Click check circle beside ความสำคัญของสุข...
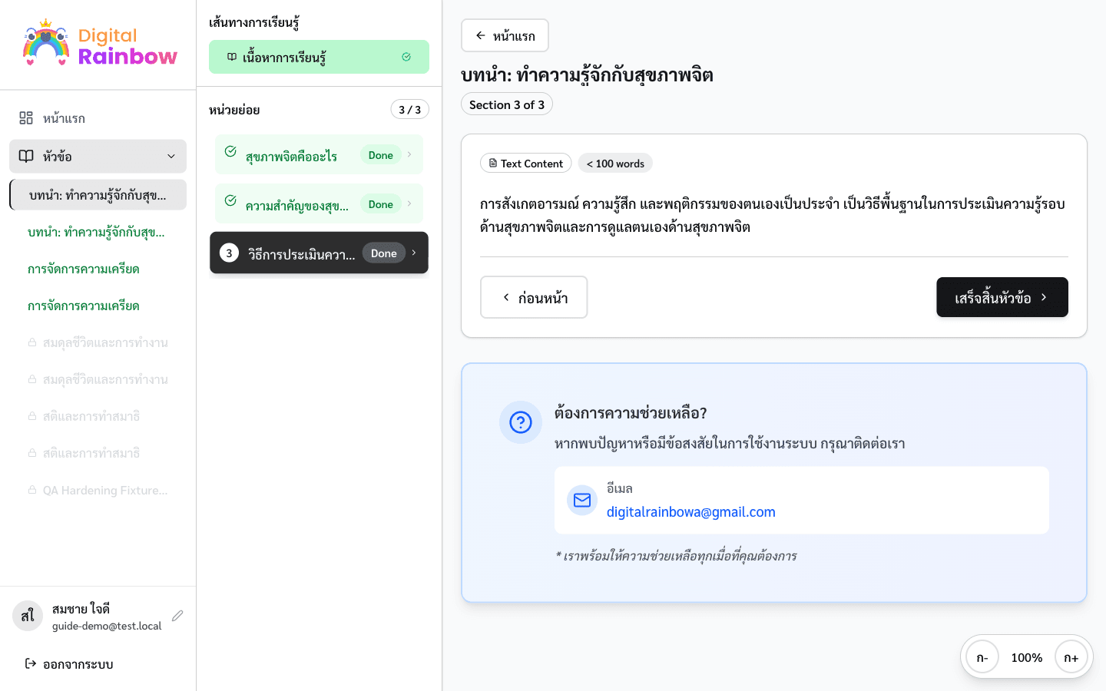 pos(230,200)
